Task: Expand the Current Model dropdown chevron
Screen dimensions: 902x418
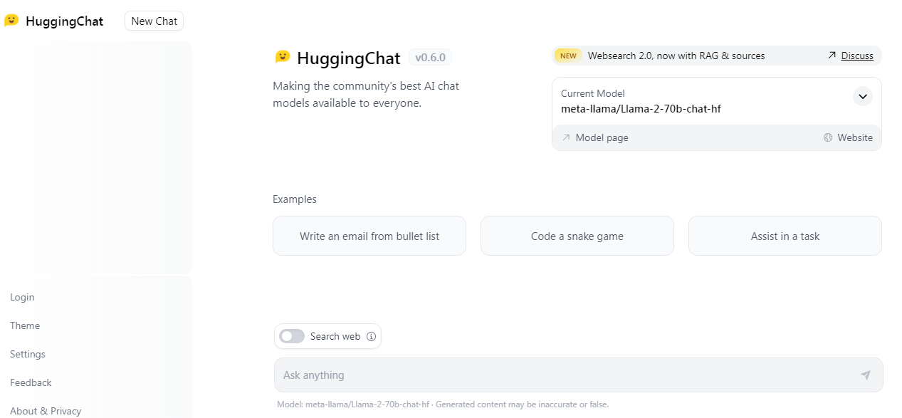Action: click(862, 96)
